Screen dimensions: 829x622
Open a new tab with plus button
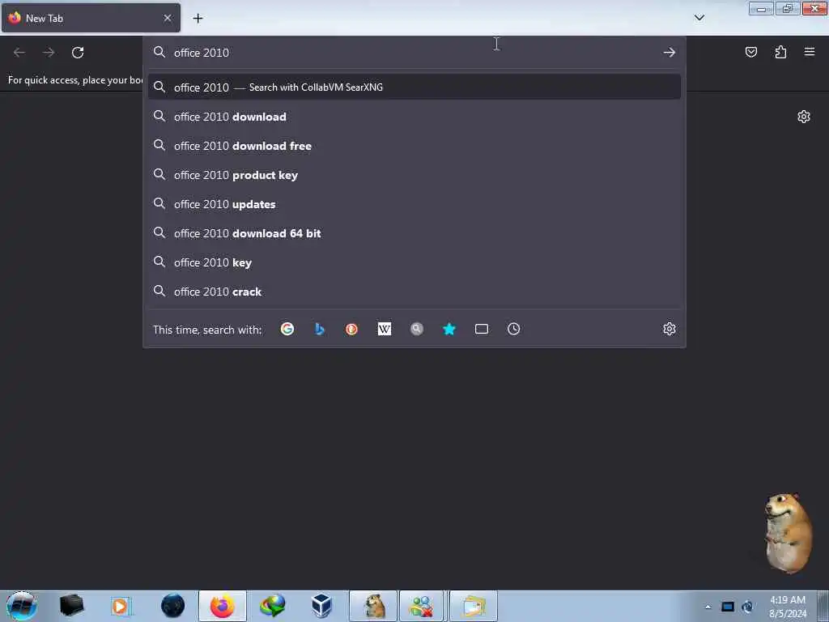(198, 19)
